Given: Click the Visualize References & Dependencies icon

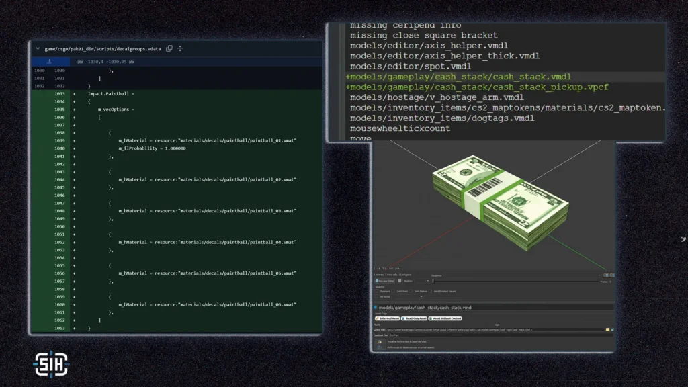Looking at the screenshot, I should (379, 341).
